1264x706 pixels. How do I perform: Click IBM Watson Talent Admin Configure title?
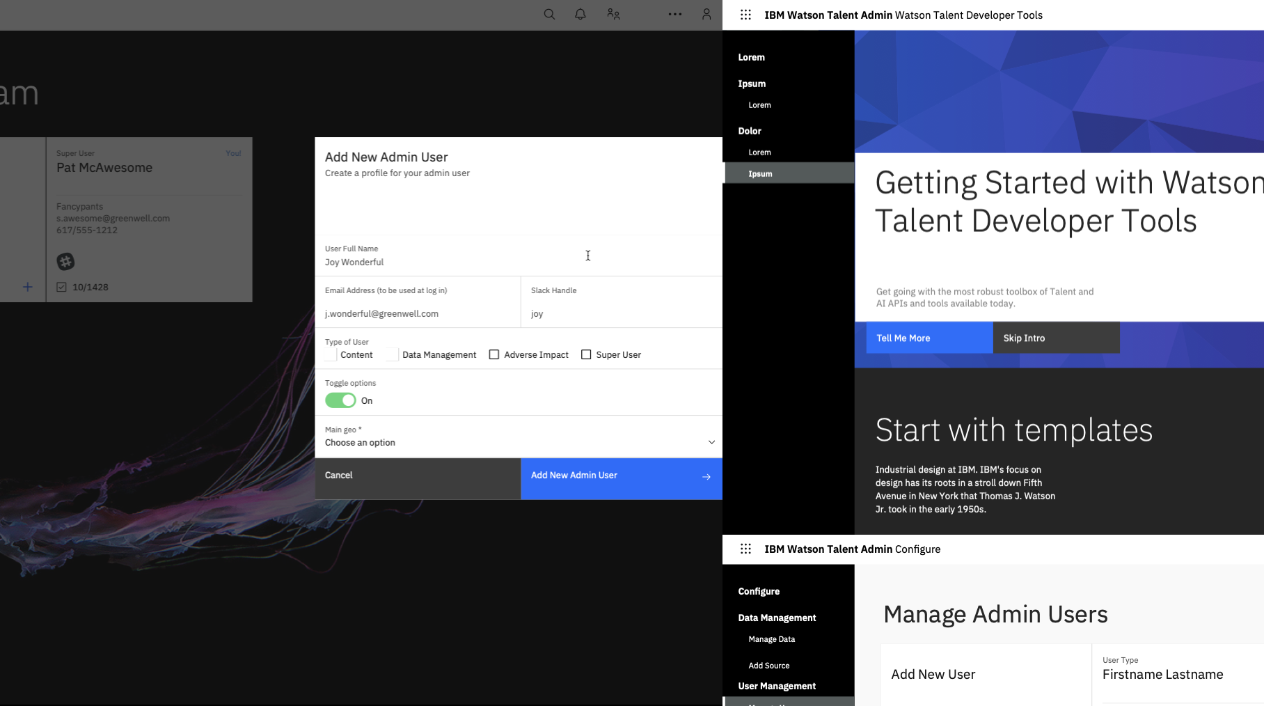click(x=852, y=549)
